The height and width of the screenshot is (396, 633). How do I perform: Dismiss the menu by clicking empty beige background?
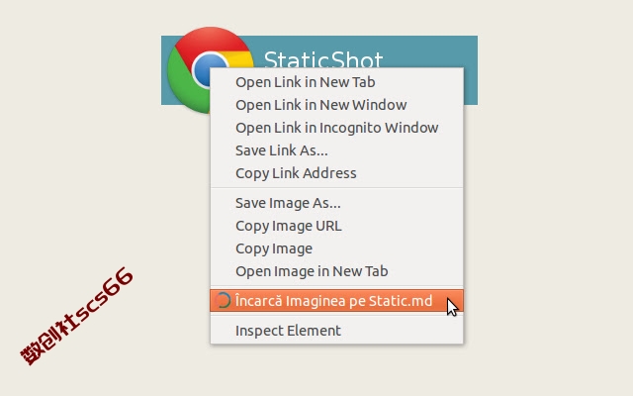545,202
